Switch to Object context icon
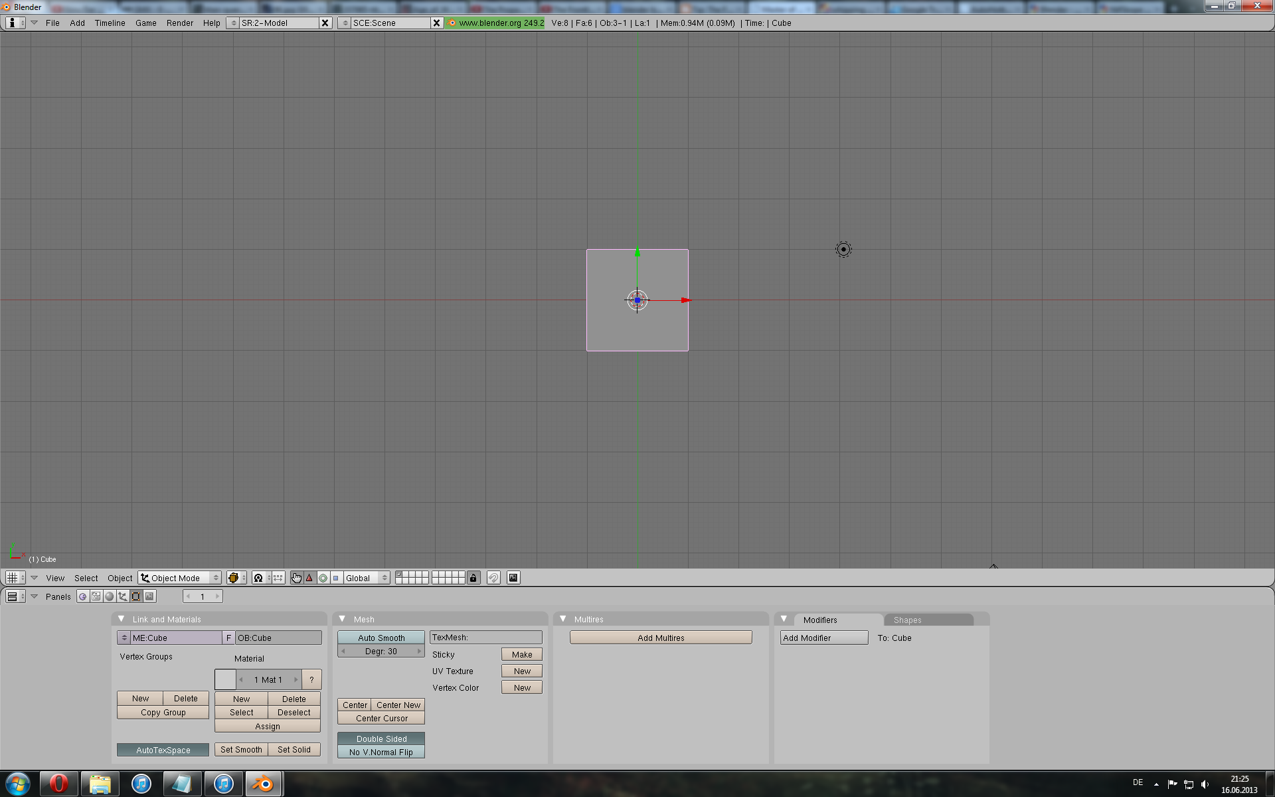 123,596
